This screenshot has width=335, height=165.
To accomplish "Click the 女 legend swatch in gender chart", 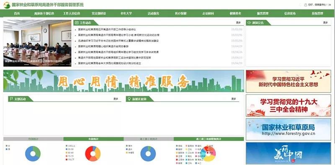I will click(x=7, y=146).
